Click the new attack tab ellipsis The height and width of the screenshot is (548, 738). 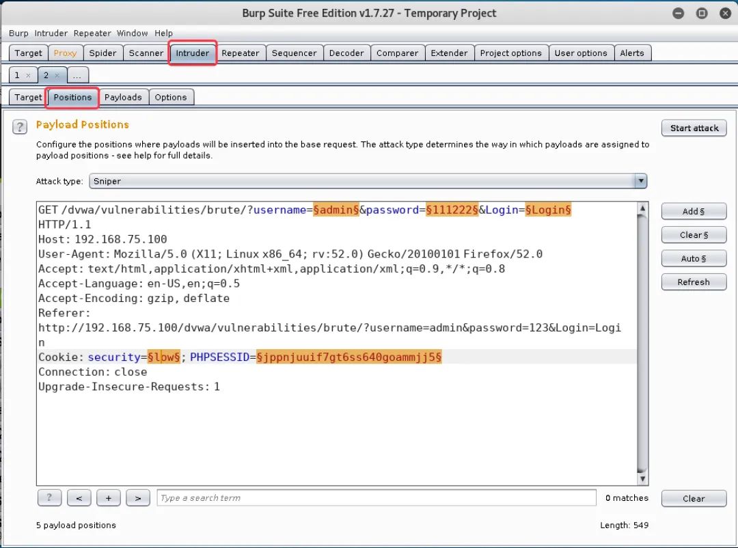(x=77, y=75)
